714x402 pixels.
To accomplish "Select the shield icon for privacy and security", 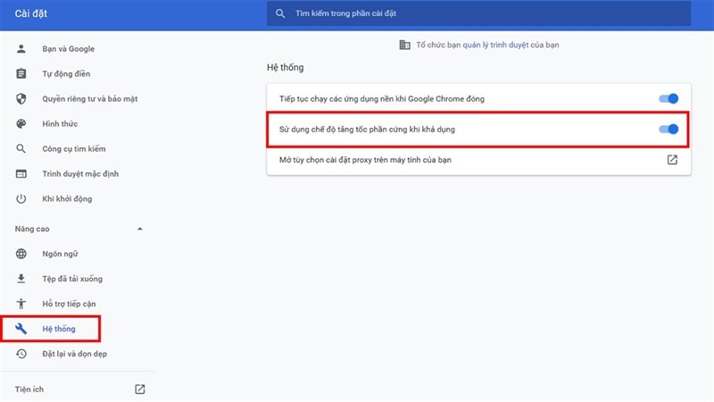I will click(x=21, y=99).
